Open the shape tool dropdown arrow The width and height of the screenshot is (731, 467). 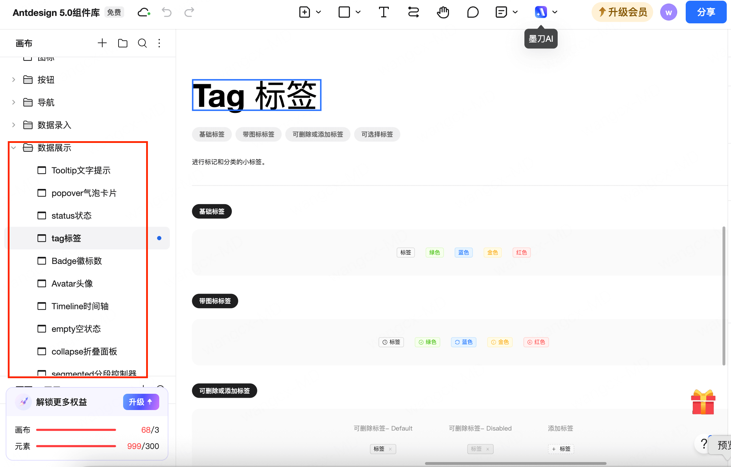[358, 12]
